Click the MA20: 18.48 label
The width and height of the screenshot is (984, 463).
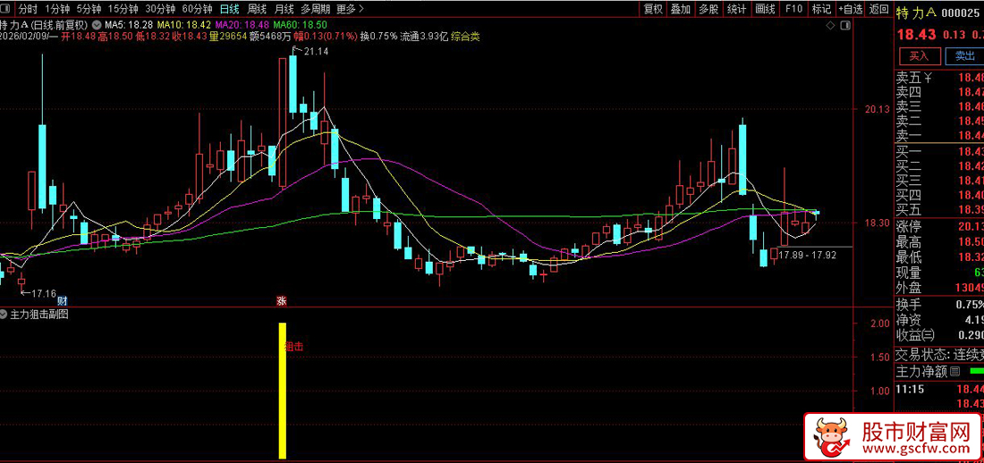coord(242,25)
